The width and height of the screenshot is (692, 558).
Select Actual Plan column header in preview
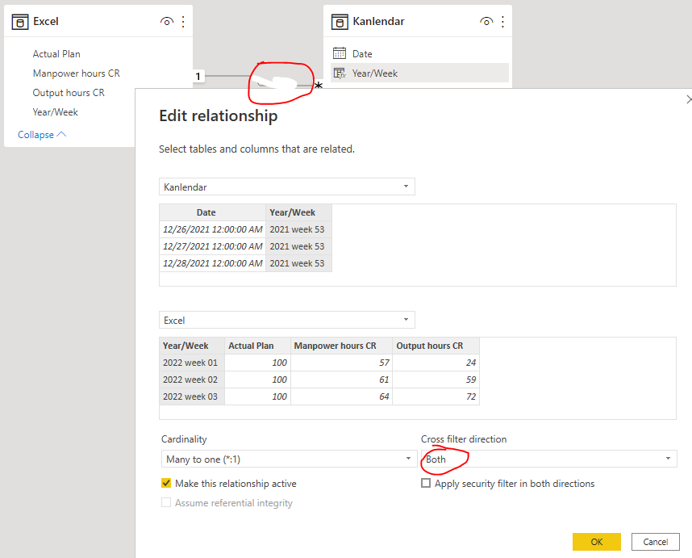click(x=258, y=346)
